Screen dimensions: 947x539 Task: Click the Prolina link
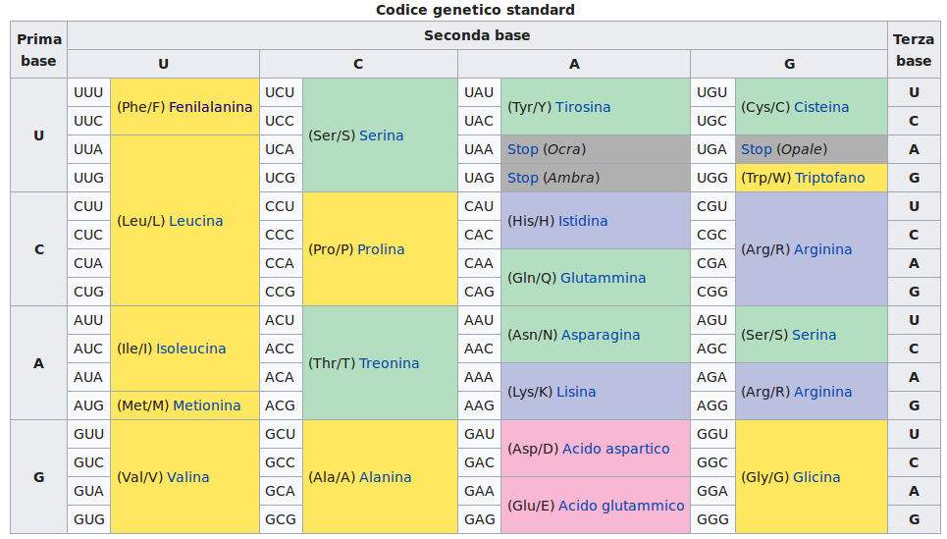coord(381,249)
